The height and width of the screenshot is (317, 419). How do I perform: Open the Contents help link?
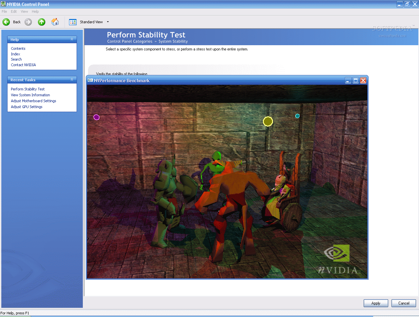click(x=18, y=48)
